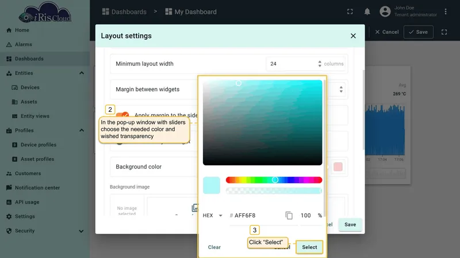460x258 pixels.
Task: Open API usage page
Action: [x=27, y=202]
